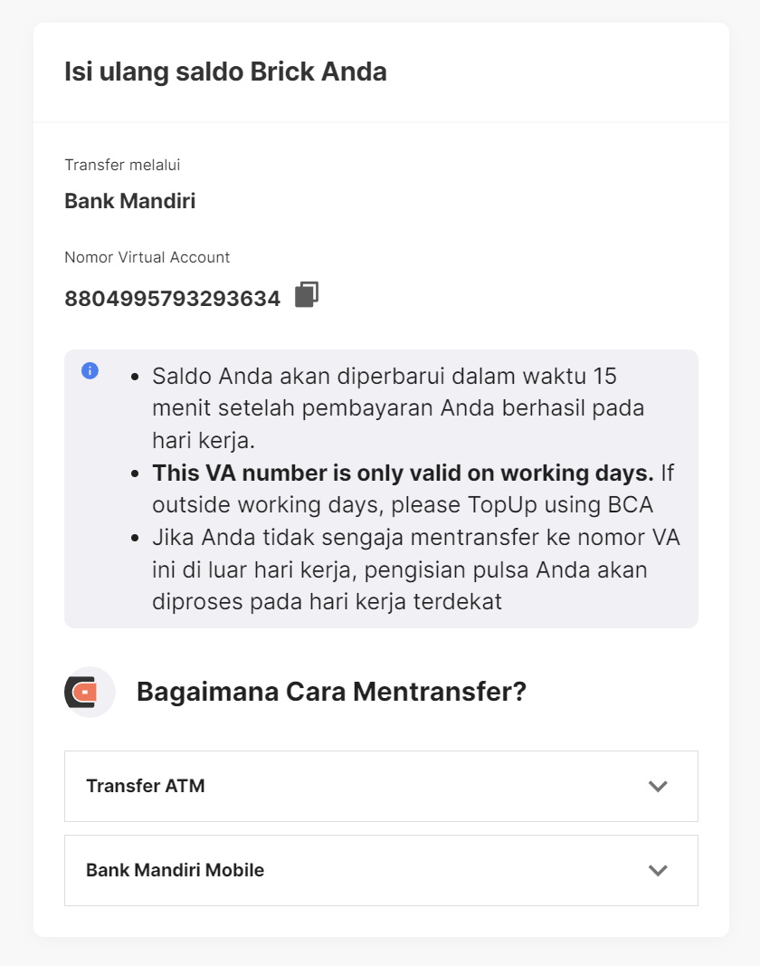760x966 pixels.
Task: Click the 'Isi ulang saldo Brick Anda' title
Action: pyautogui.click(x=225, y=72)
